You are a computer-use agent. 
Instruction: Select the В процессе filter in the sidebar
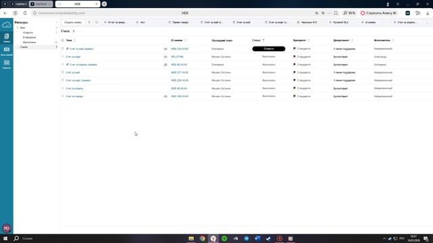pyautogui.click(x=30, y=37)
